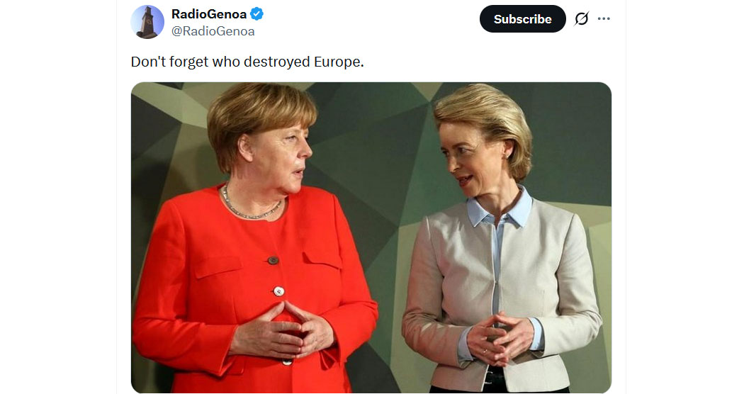Open the Grok explain post icon
This screenshot has width=744, height=394.
[581, 19]
